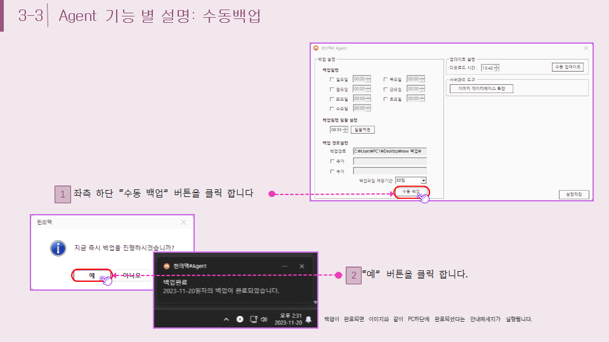Click the 월요일 time spinner arrows
Image resolution: width=609 pixels, height=342 pixels.
coord(368,89)
